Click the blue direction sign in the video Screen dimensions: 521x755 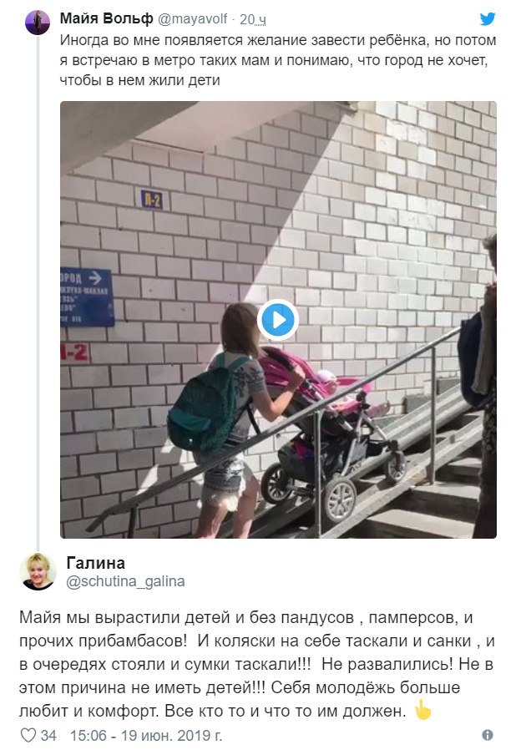point(87,297)
